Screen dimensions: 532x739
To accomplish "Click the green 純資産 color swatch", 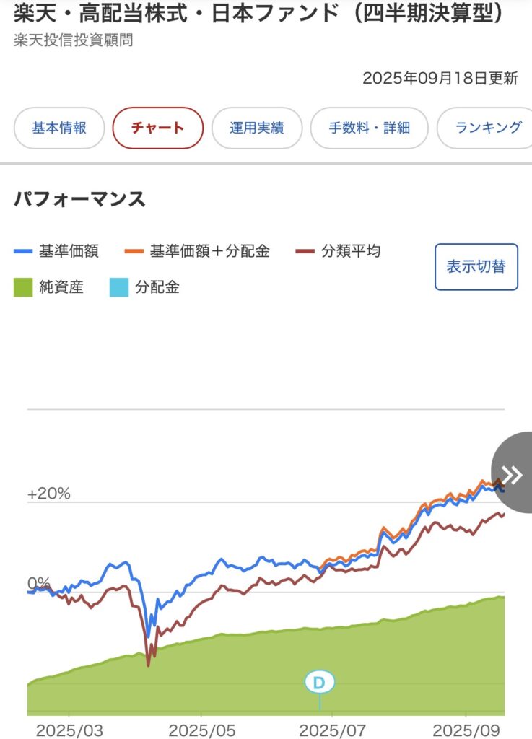I will coord(23,287).
